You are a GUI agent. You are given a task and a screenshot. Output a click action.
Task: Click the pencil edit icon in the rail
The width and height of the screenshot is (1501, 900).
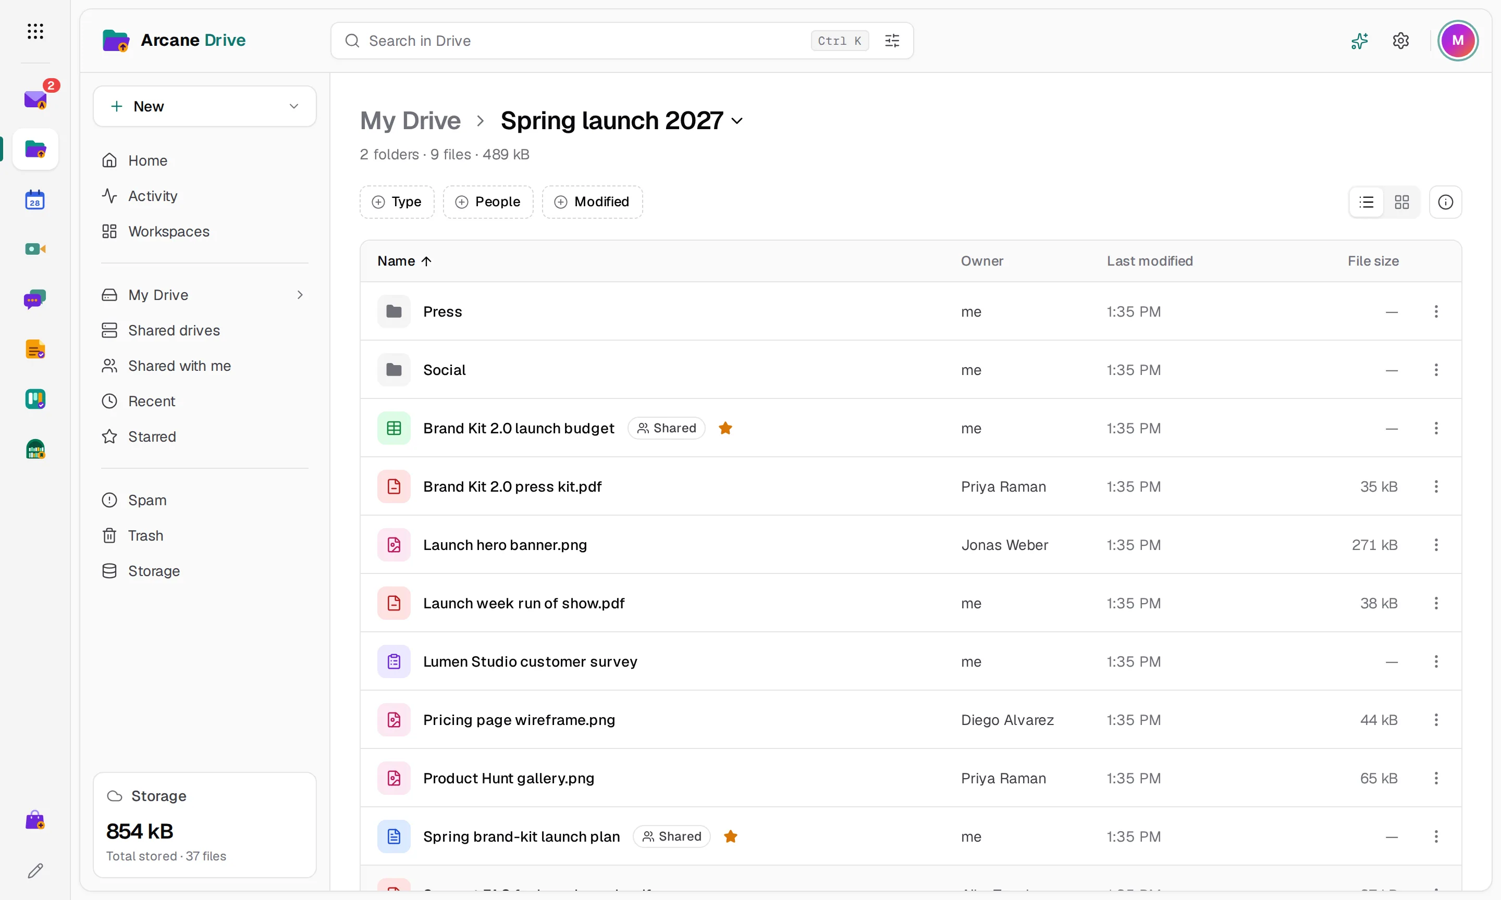coord(35,871)
